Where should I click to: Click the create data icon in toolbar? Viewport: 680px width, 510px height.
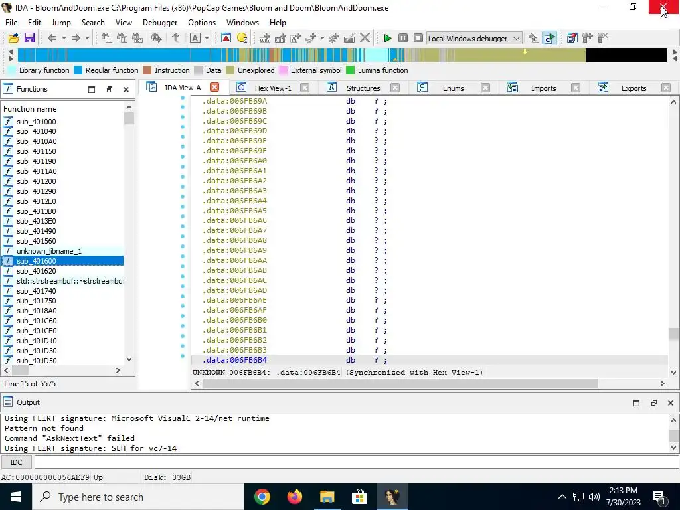click(280, 38)
